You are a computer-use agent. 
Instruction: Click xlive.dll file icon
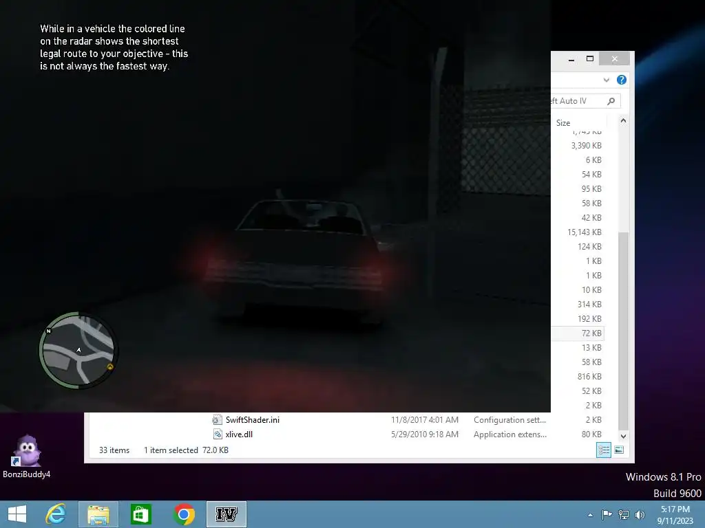coord(217,434)
